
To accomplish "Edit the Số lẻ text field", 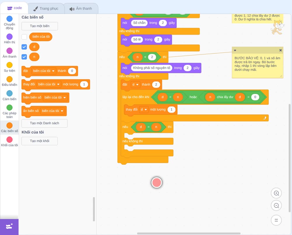I will (x=137, y=39).
